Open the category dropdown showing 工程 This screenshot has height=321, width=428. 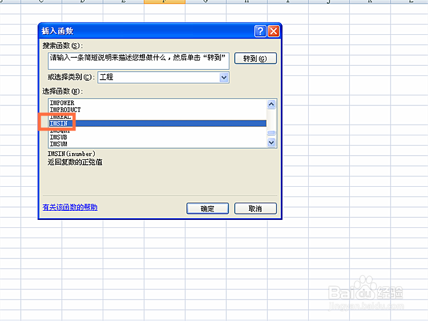[x=224, y=78]
